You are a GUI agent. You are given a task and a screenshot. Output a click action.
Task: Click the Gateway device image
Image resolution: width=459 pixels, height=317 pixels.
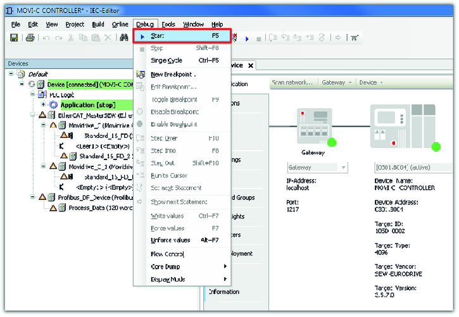point(313,125)
